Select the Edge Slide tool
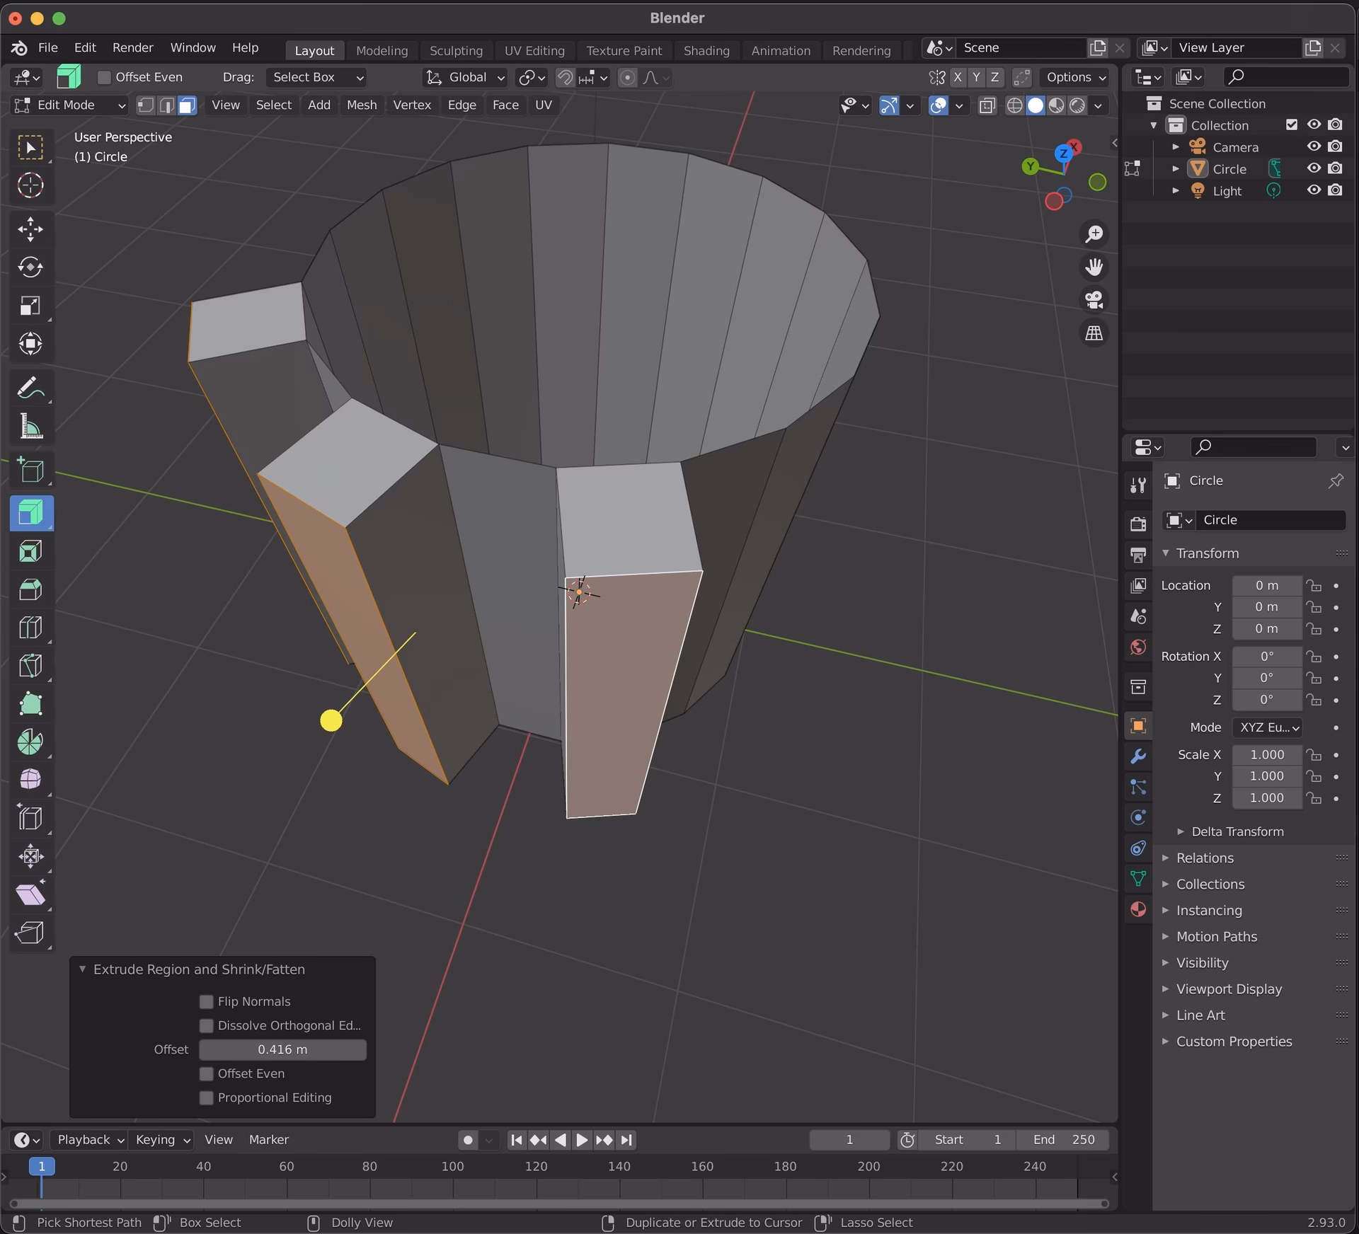Image resolution: width=1359 pixels, height=1234 pixels. click(30, 818)
